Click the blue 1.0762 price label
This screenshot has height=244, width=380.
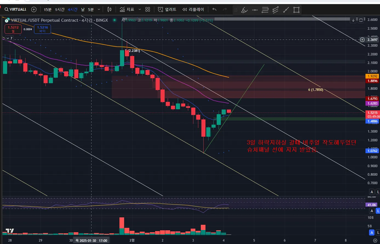coord(372,151)
